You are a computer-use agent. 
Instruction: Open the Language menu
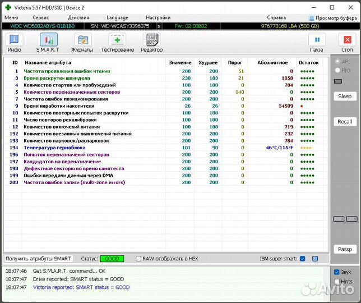coord(117,17)
